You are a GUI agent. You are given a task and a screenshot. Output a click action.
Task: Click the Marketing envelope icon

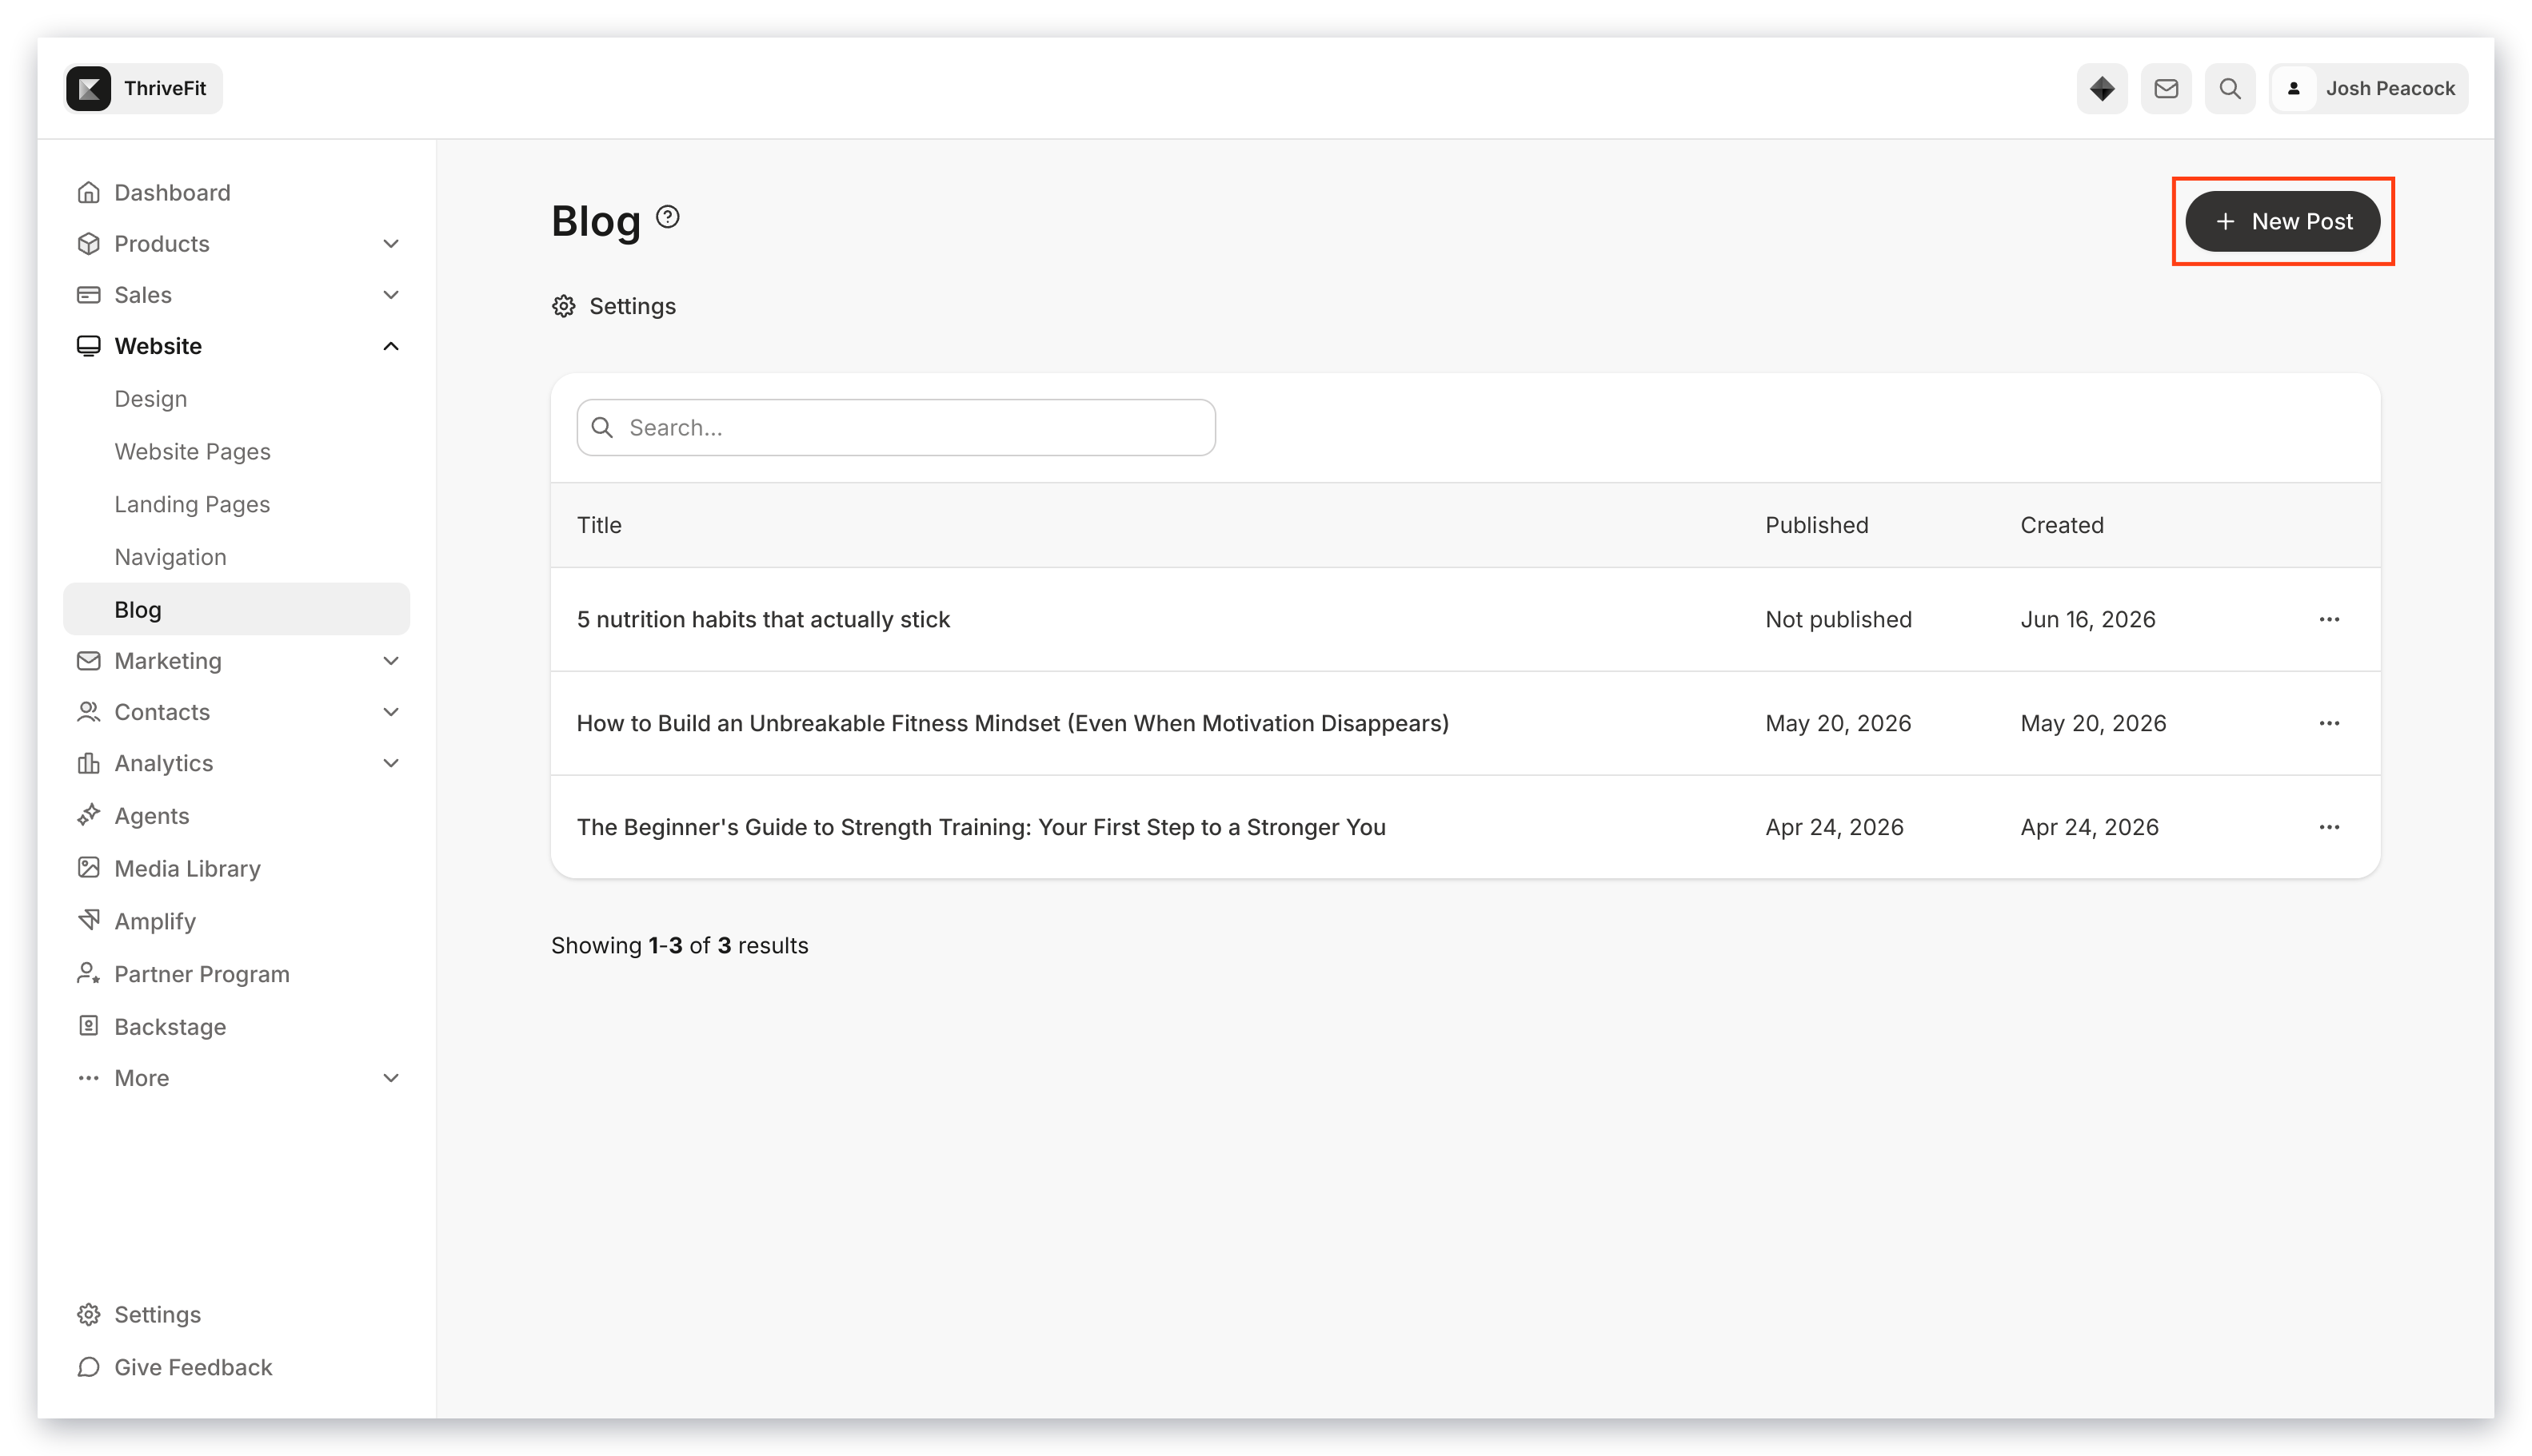88,660
